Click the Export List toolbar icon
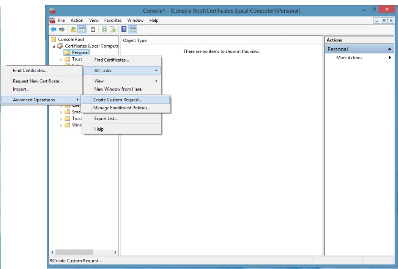Screen dimensions: 398x269 [113, 30]
